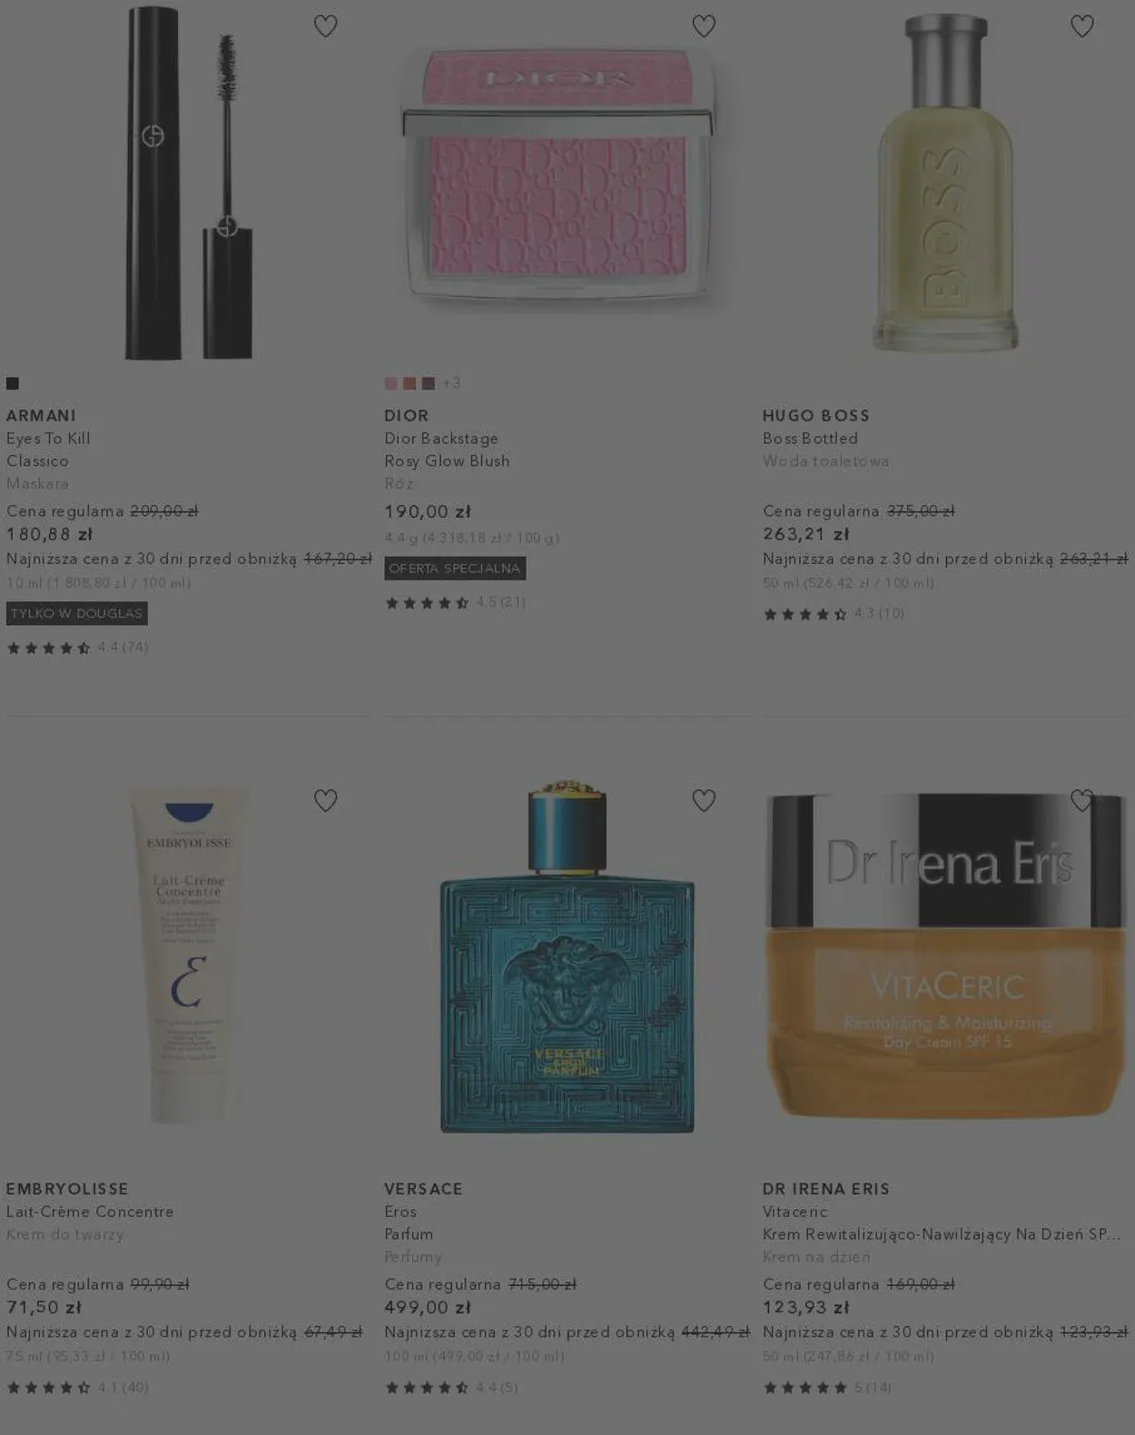The image size is (1135, 1435).
Task: Open the Dr Irena Eris Vitaceric jar image
Action: pos(945,954)
